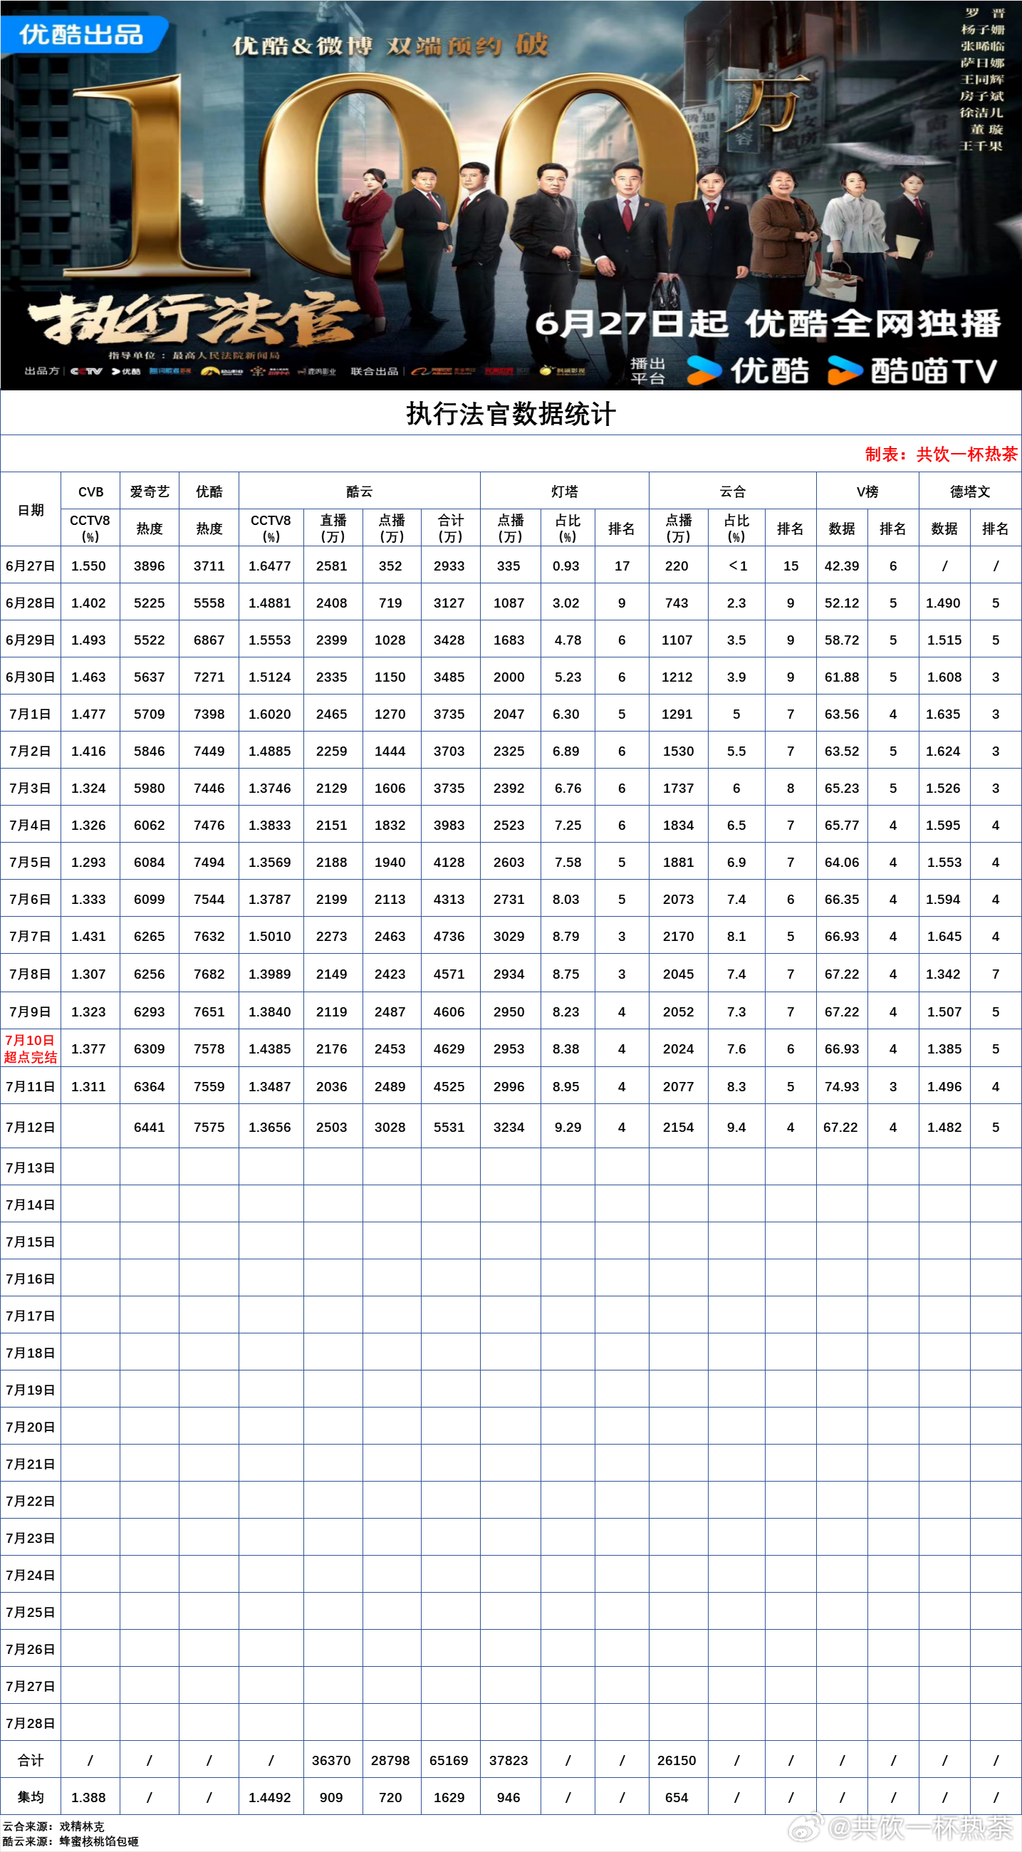
Task: Select the 酷云 live value 2259
Action: [332, 751]
